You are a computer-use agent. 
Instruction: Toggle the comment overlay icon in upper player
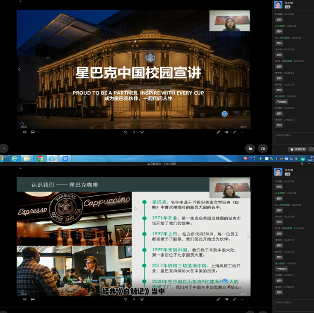(x=33, y=132)
